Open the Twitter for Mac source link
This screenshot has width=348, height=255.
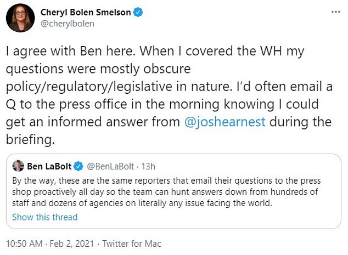click(x=132, y=244)
